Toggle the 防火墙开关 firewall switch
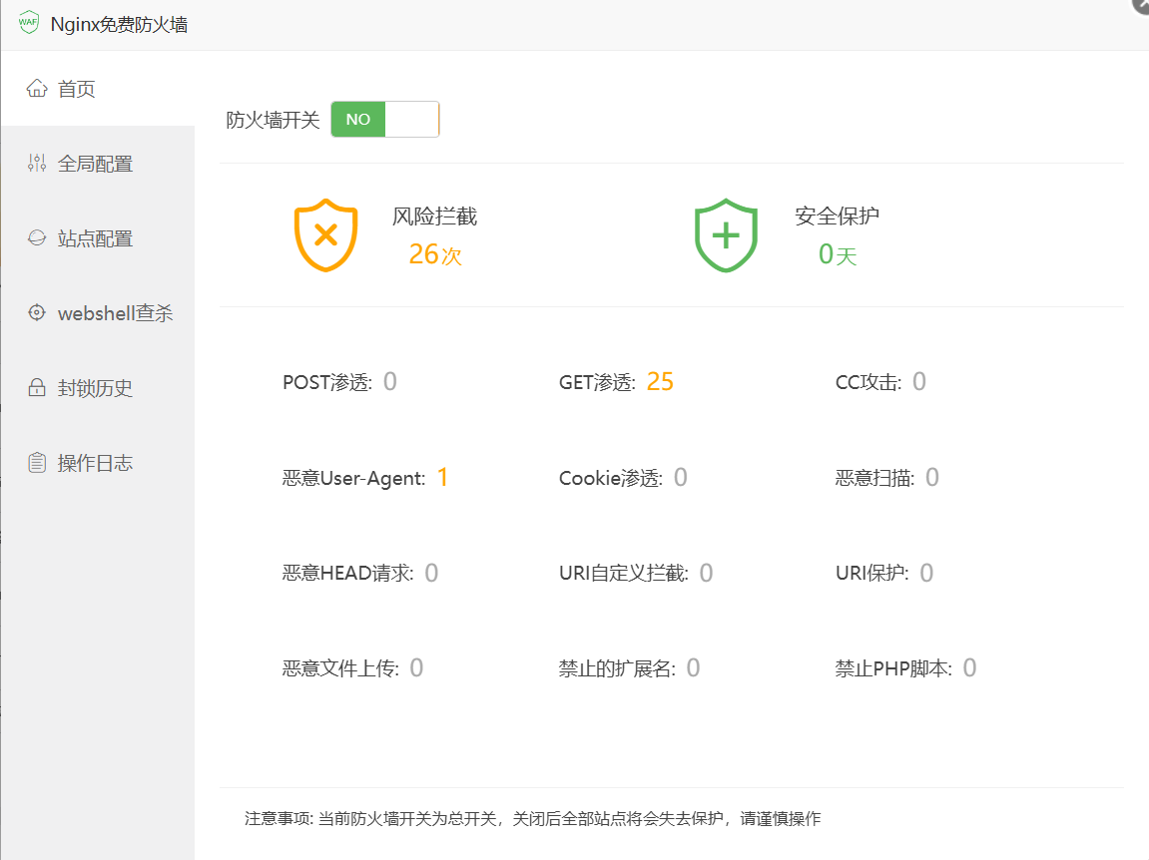The height and width of the screenshot is (860, 1149). 384,120
